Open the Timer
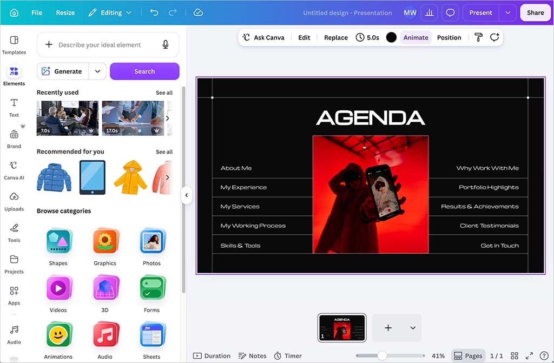 click(288, 355)
